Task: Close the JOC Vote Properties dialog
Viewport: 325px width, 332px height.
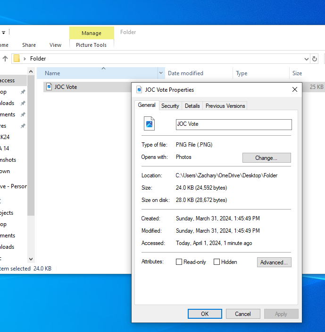Action: pos(295,89)
